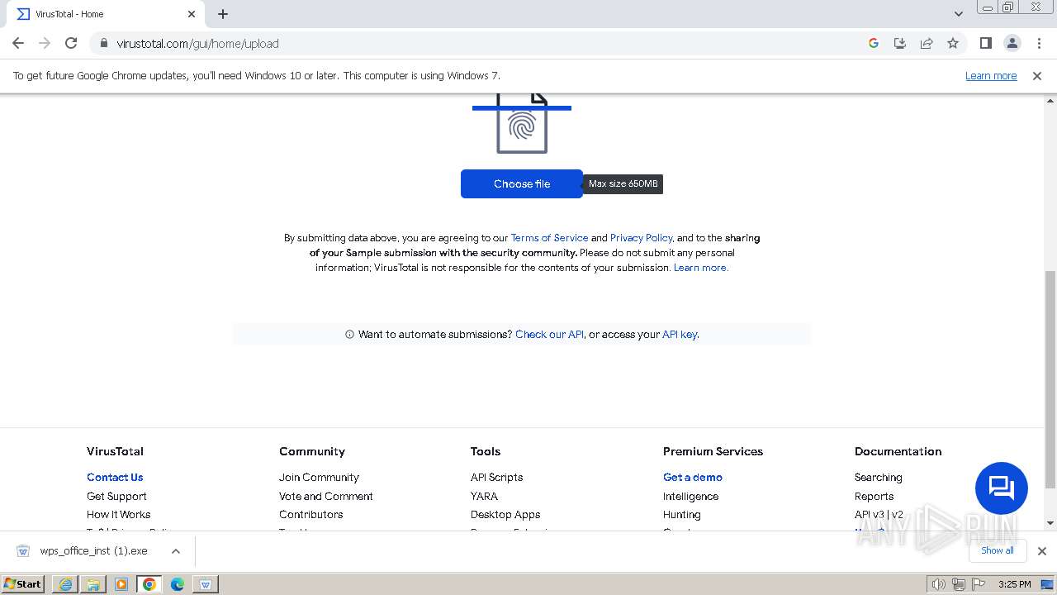Open Windows Media Player from taskbar
This screenshot has height=595, width=1057.
(x=121, y=584)
